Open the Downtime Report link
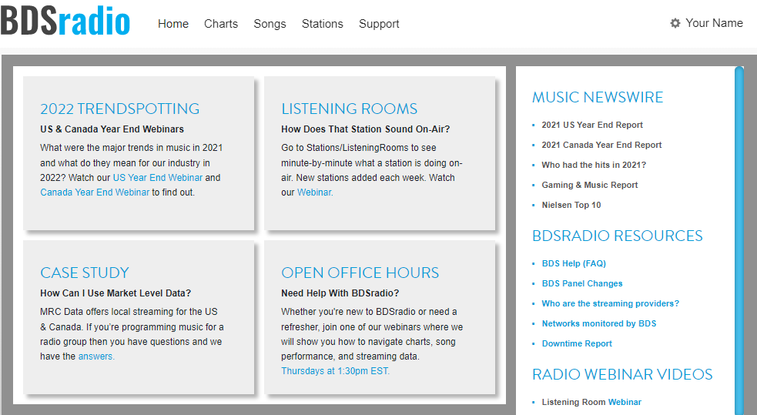This screenshot has height=415, width=757. click(x=577, y=343)
